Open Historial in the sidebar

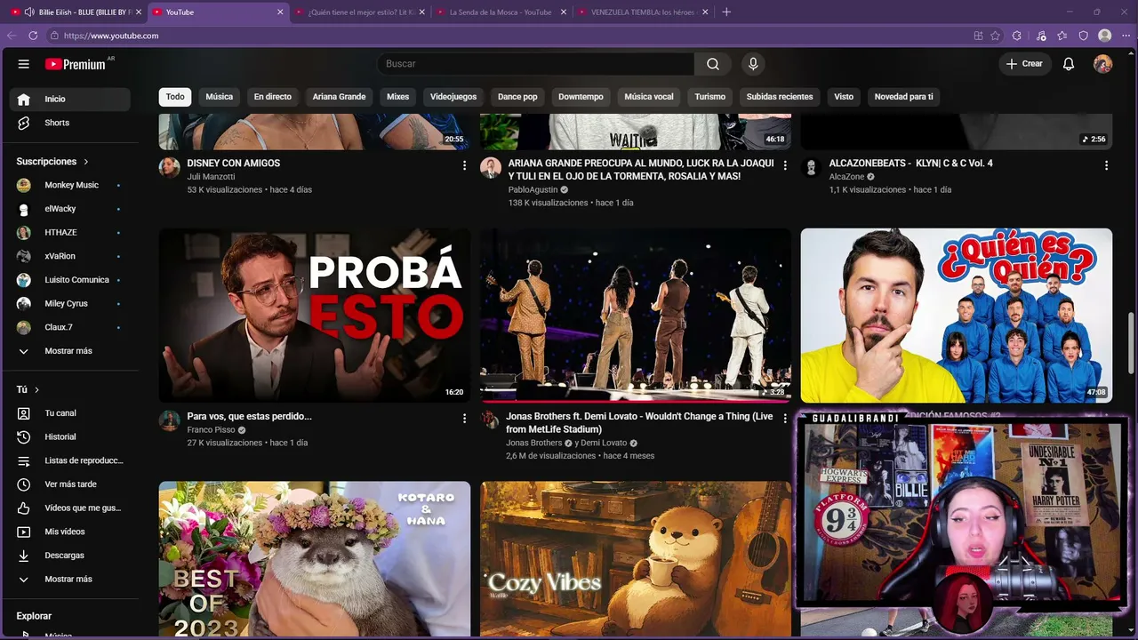pos(69,436)
